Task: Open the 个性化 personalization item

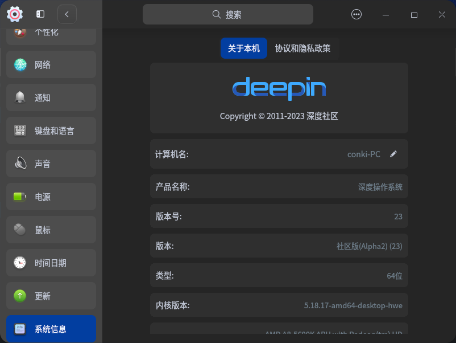Action: click(51, 36)
